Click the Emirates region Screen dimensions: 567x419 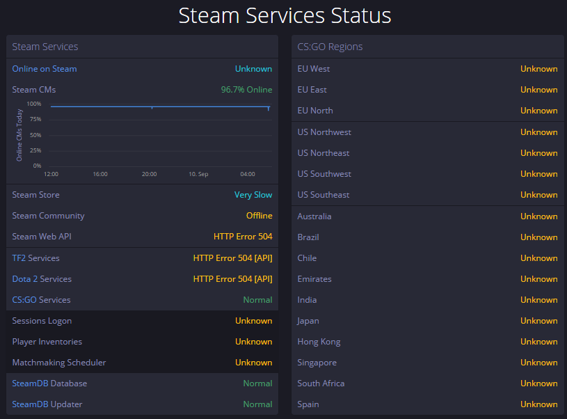click(x=314, y=279)
